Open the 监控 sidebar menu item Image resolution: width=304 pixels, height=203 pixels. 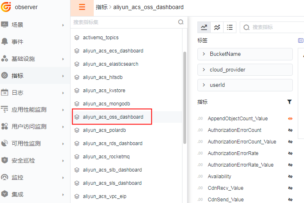(x=35, y=177)
